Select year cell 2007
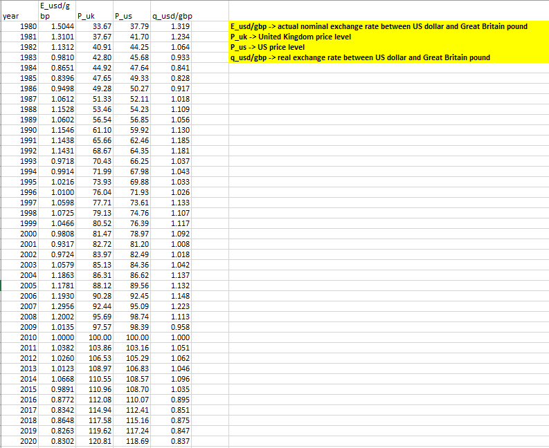Viewport: 549px width, 448px height. (x=19, y=306)
